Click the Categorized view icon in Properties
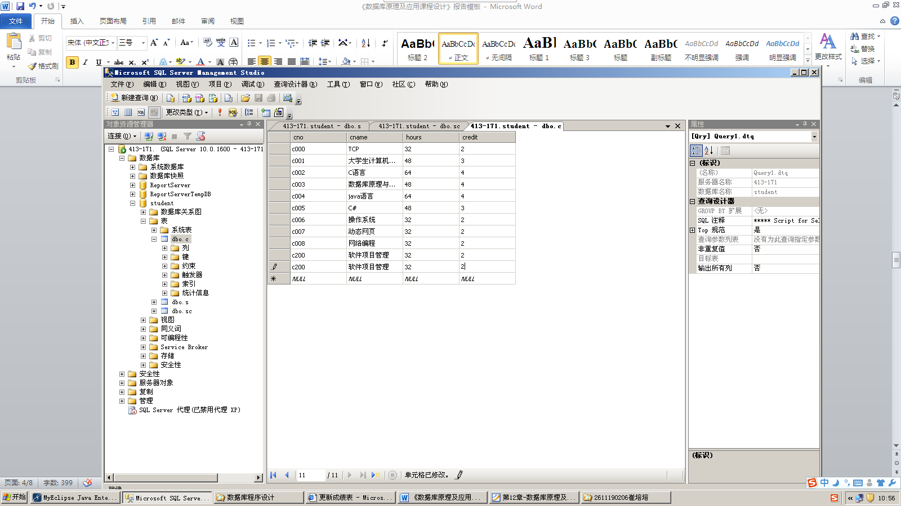The width and height of the screenshot is (901, 506). click(696, 150)
